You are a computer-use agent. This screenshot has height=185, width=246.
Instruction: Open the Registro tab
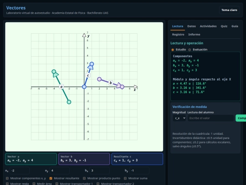point(178,34)
